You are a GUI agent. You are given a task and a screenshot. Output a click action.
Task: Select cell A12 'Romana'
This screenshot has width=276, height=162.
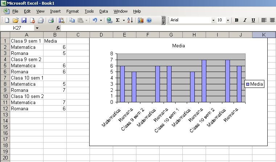pyautogui.click(x=26, y=108)
